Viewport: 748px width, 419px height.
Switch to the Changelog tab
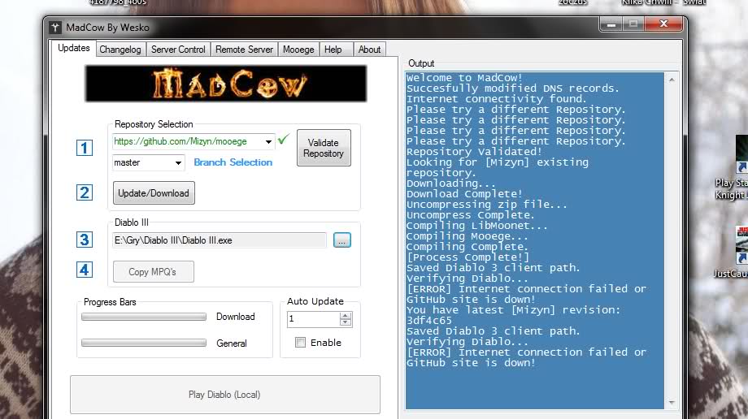pos(120,50)
